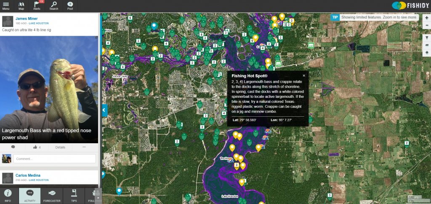The height and width of the screenshot is (204, 431).
Task: Like James Miner's post with thumbs up
Action: coord(35,147)
